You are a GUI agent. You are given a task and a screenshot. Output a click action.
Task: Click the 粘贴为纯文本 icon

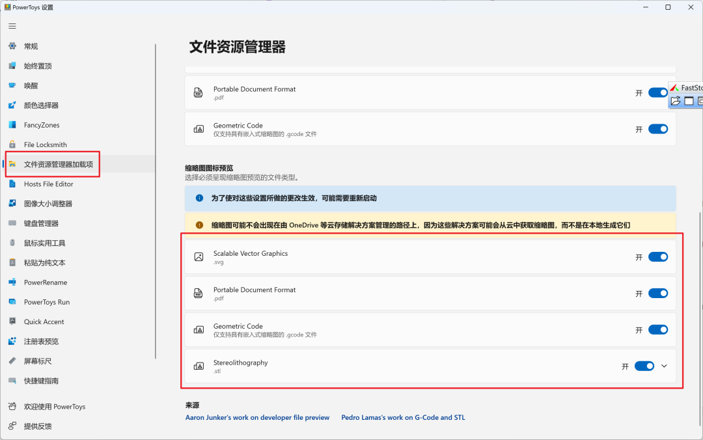12,262
